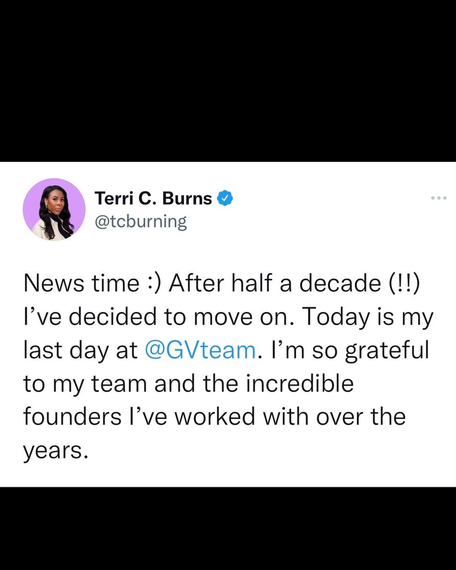456x570 pixels.
Task: Click the black bar above the tweet
Action: (x=228, y=80)
